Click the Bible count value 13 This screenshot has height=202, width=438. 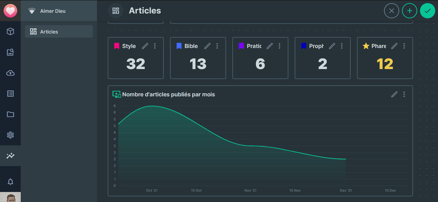(x=198, y=64)
